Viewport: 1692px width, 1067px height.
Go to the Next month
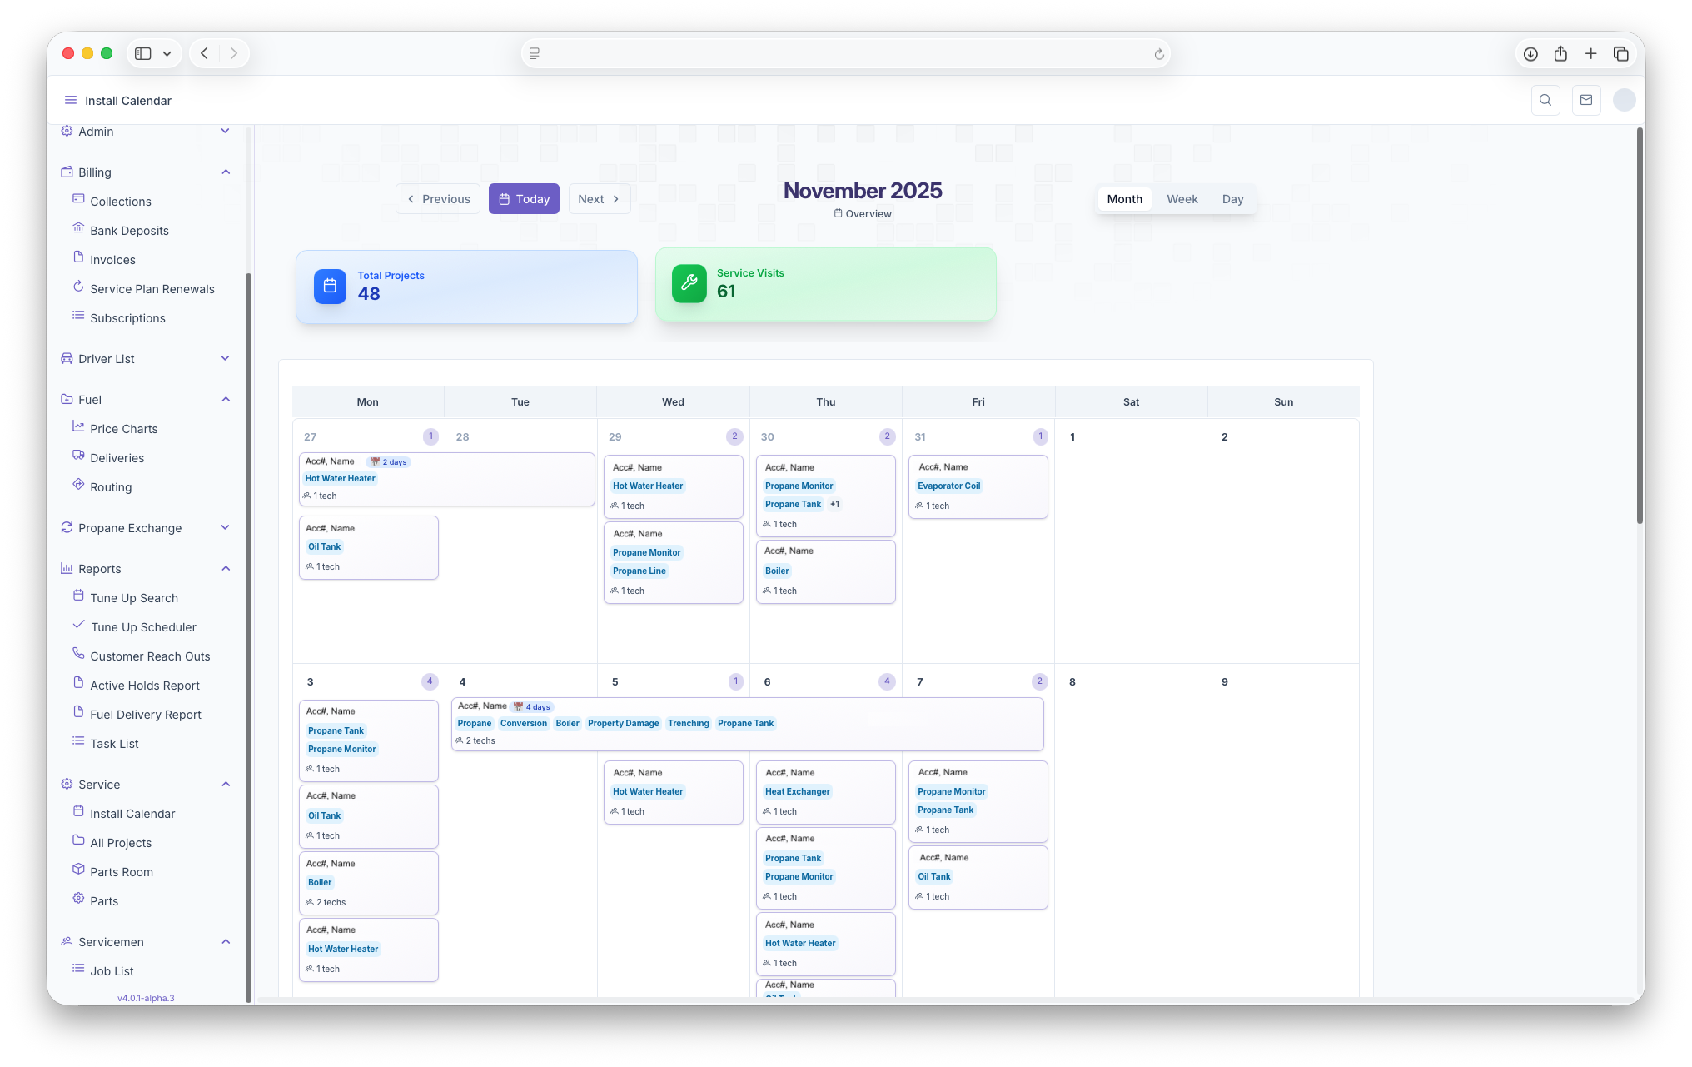(599, 199)
